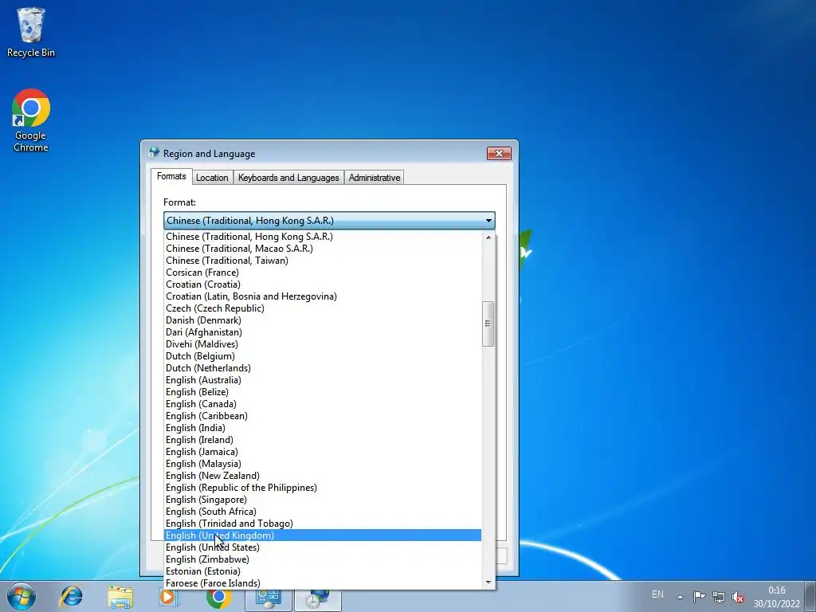Collapse the Format combo box arrow
Screen dimensions: 816x612
point(488,221)
